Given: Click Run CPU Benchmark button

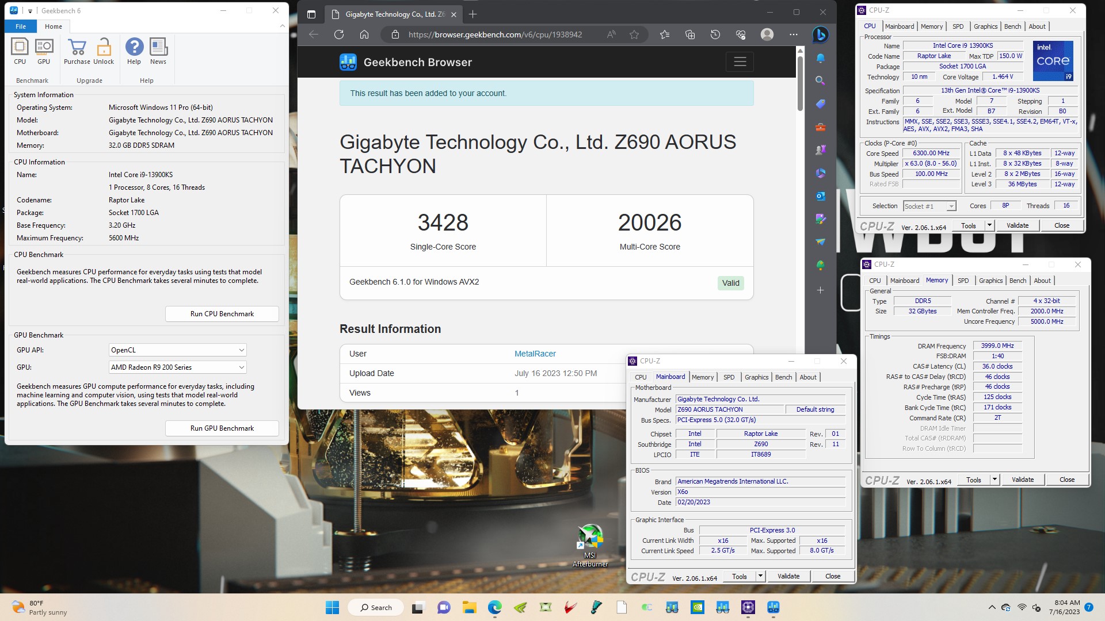Looking at the screenshot, I should click(x=222, y=314).
